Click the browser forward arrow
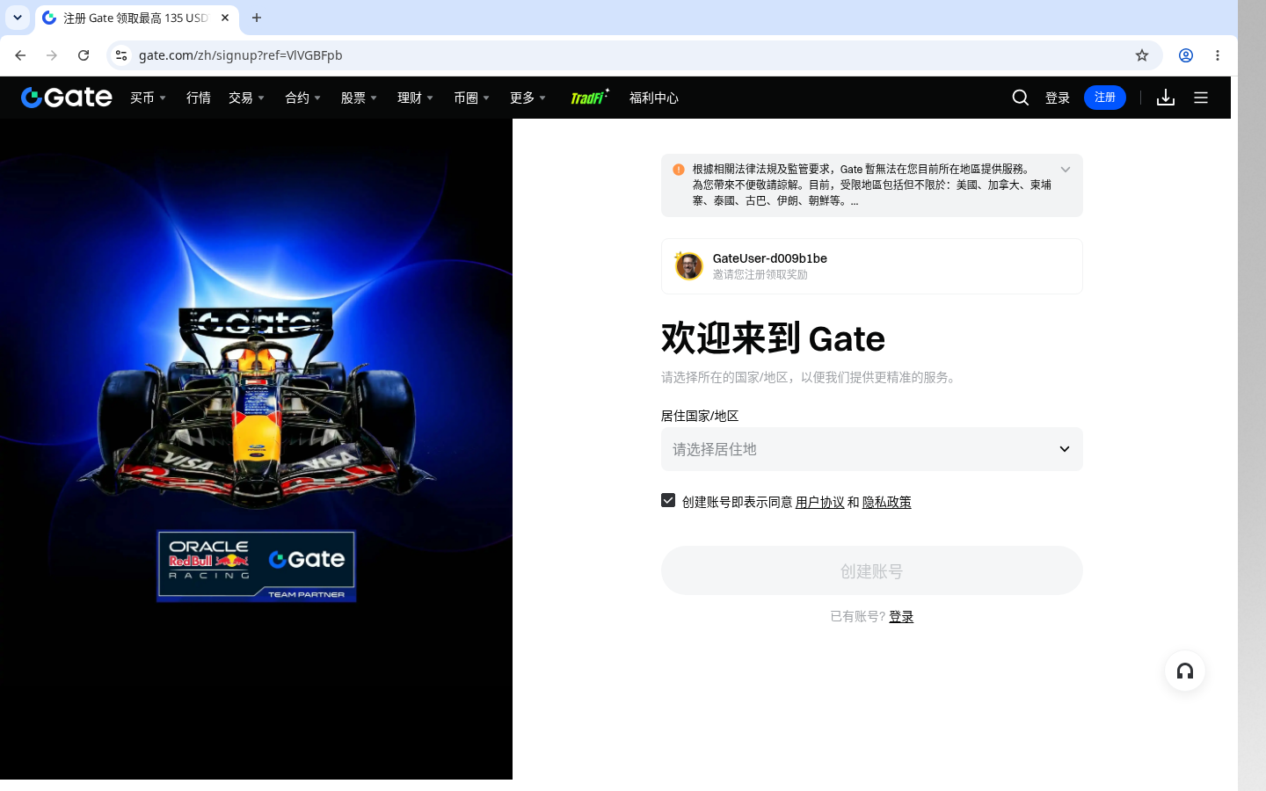This screenshot has height=791, width=1266. [x=52, y=55]
